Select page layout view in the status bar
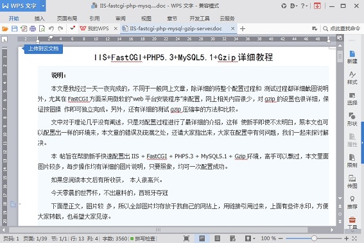The width and height of the screenshot is (364, 243). (202, 239)
